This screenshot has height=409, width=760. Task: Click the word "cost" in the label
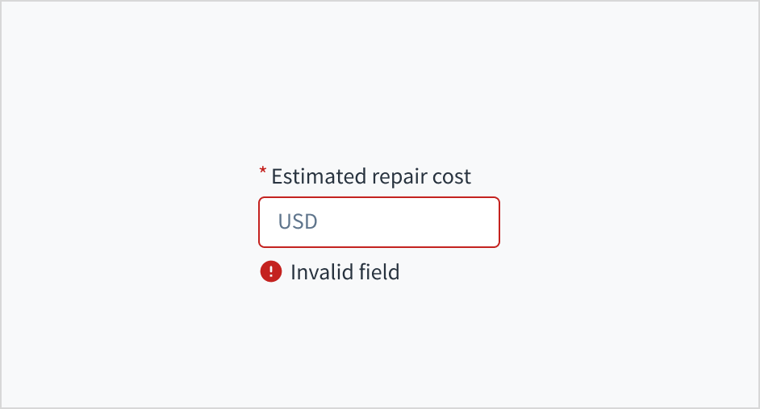pos(452,176)
